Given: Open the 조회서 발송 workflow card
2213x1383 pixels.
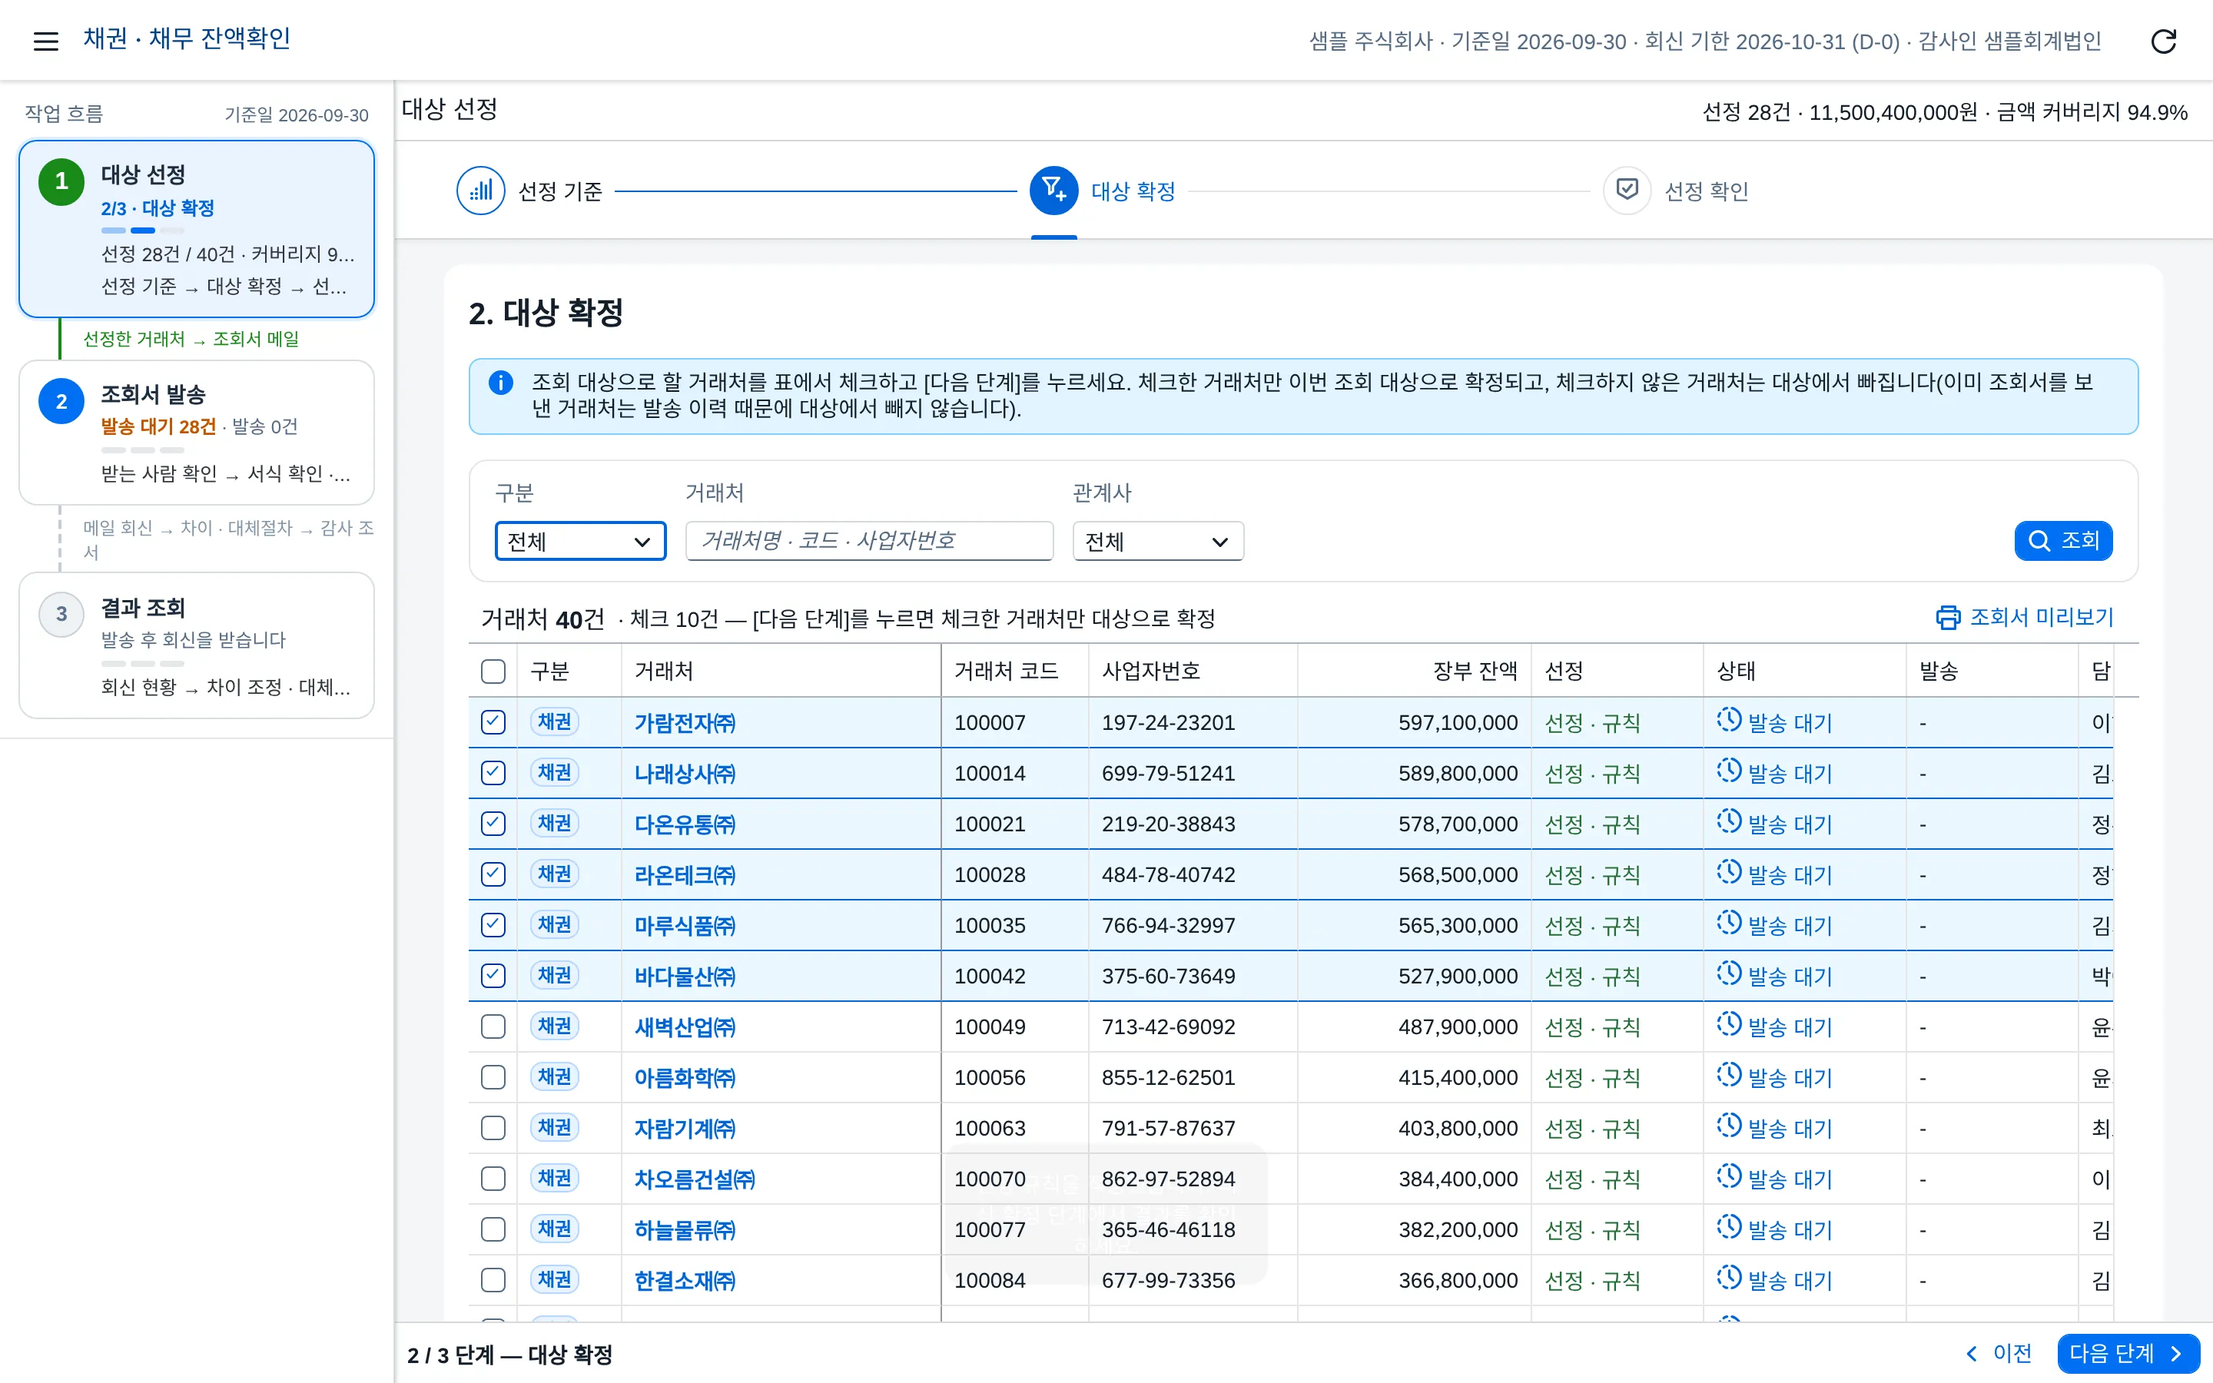Looking at the screenshot, I should tap(197, 433).
